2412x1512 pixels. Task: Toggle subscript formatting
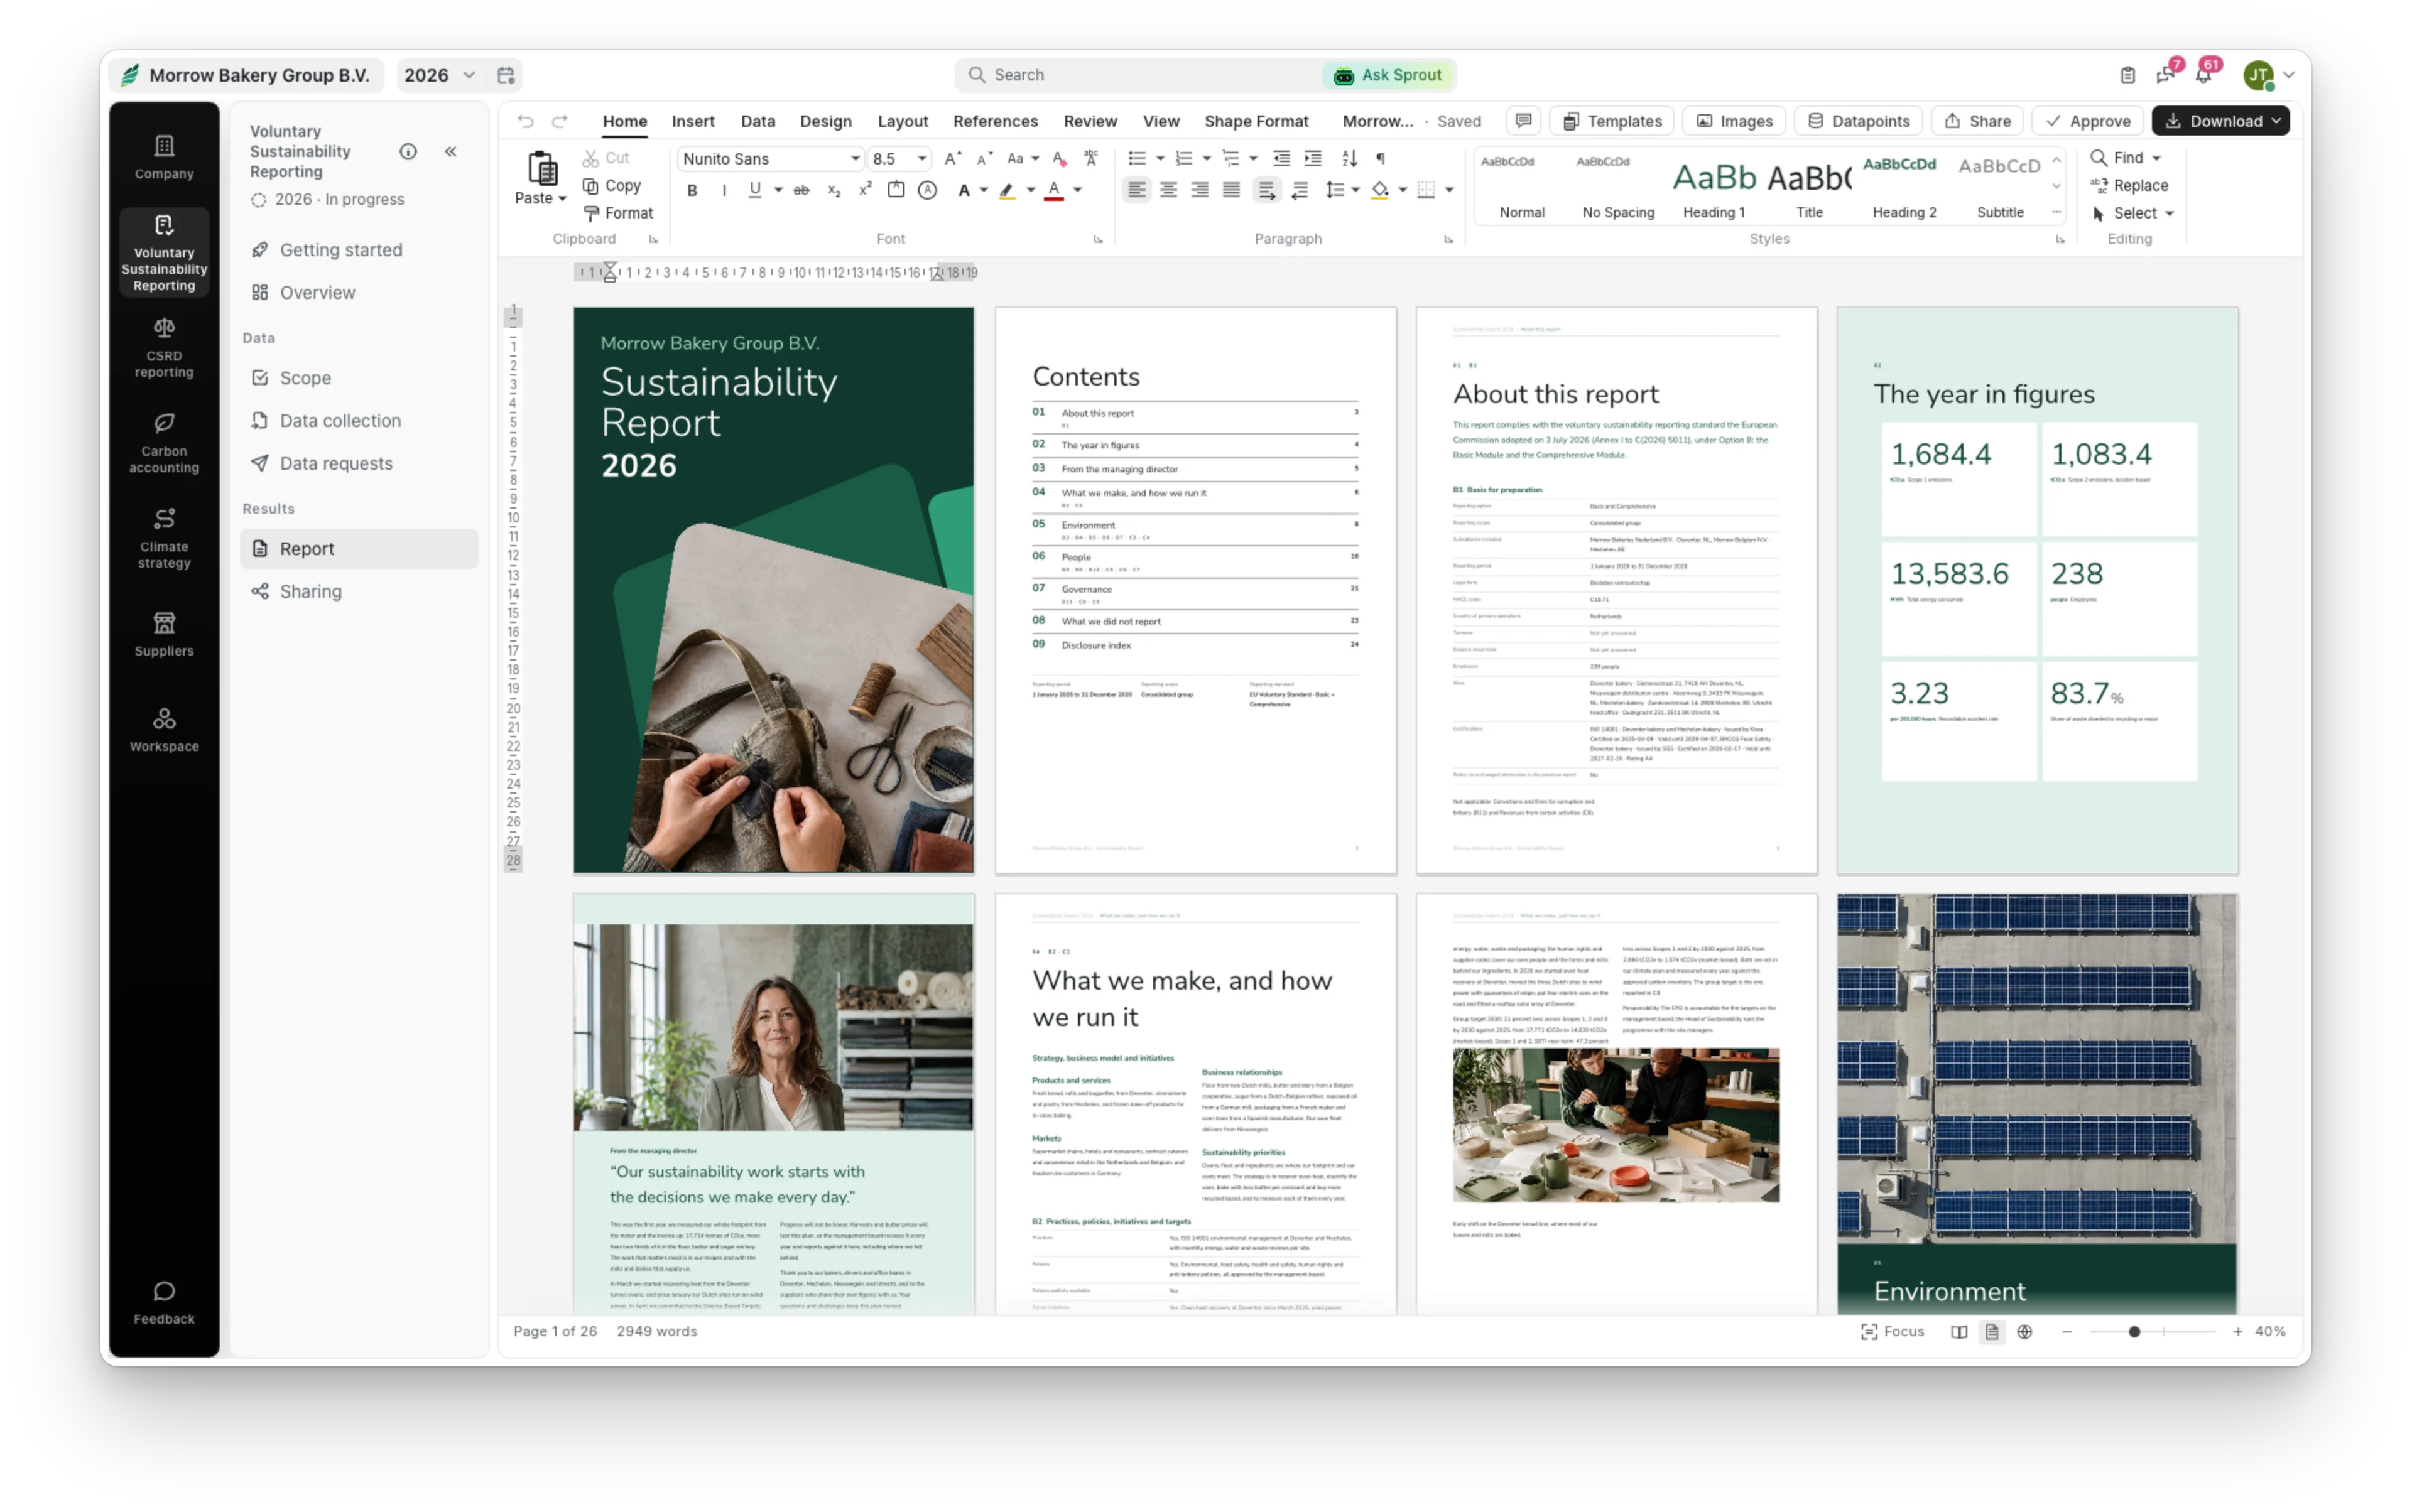tap(834, 190)
